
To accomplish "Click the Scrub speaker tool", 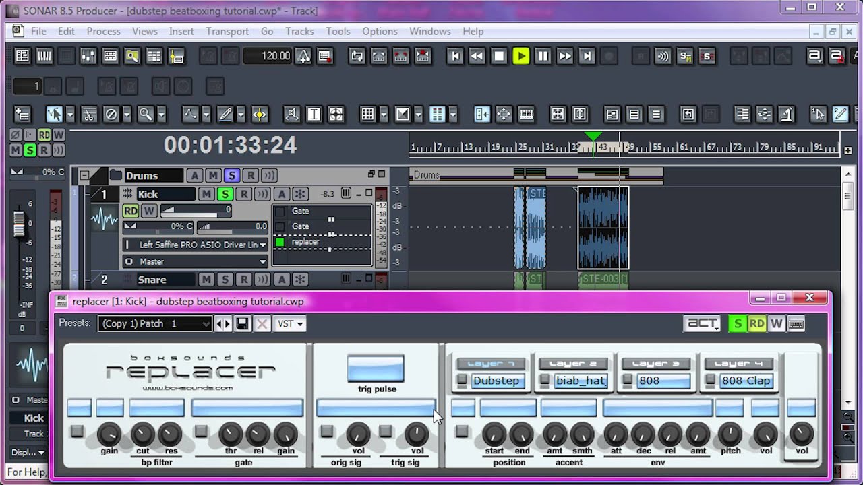I will pos(292,115).
